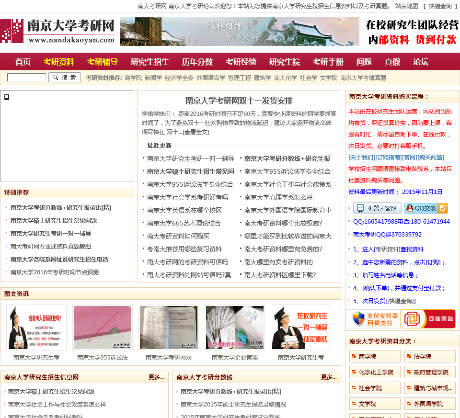
Task: Open 考研经验 in the navigation bar
Action: click(x=241, y=62)
